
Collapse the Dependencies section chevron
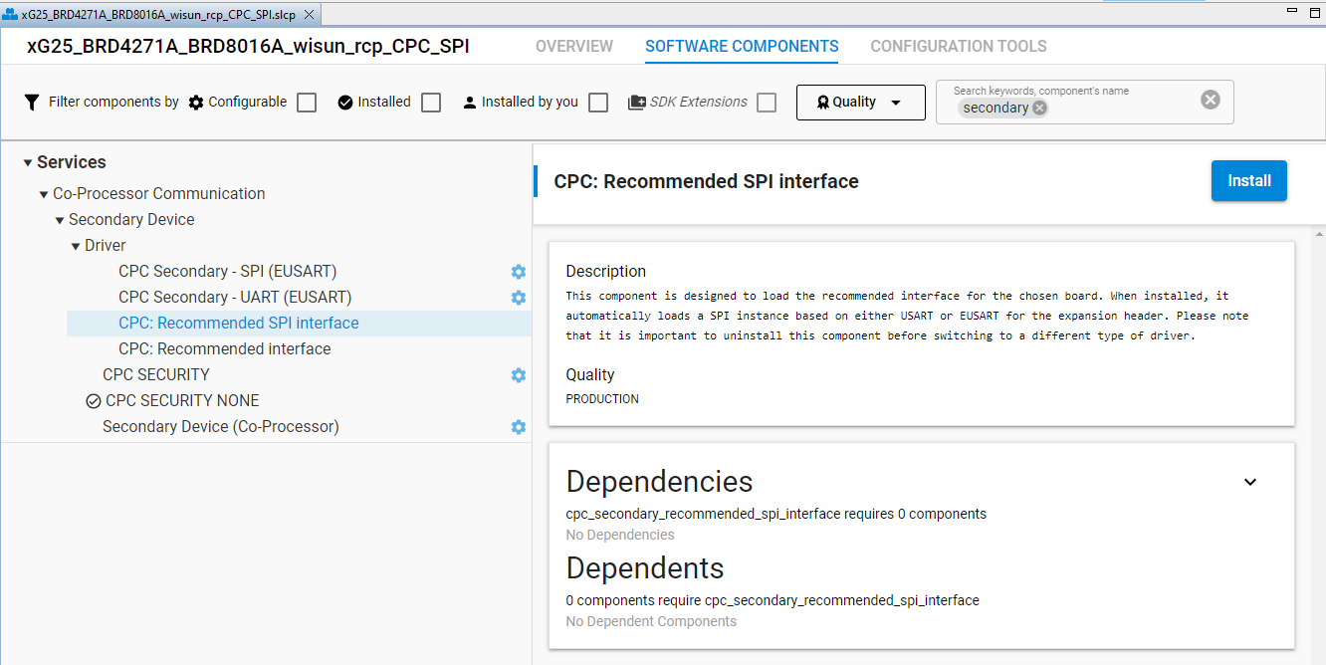[x=1250, y=482]
